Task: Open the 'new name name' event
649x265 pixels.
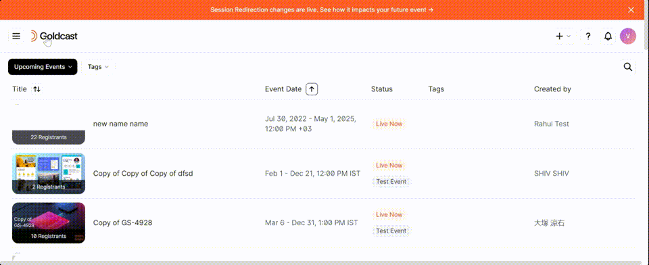Action: tap(120, 124)
